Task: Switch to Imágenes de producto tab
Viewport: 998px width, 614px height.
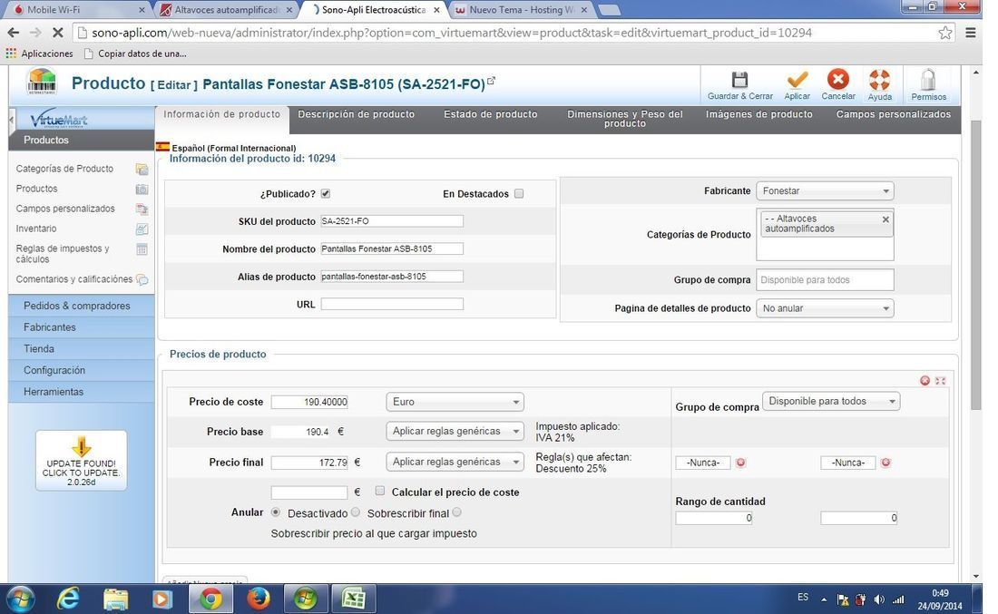Action: coord(758,114)
